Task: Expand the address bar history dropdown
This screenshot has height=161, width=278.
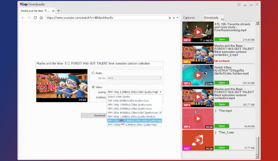Action: click(178, 18)
